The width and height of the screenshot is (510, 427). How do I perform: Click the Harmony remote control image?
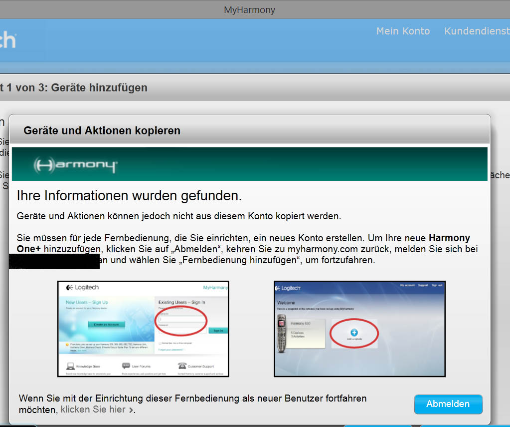click(281, 333)
